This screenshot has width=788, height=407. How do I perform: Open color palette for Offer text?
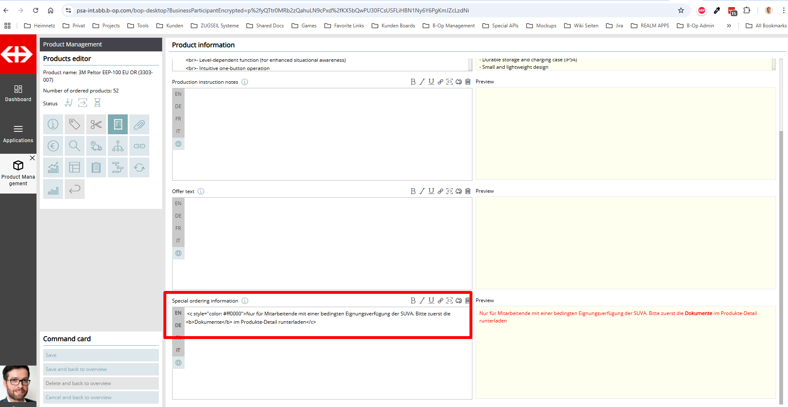click(459, 191)
